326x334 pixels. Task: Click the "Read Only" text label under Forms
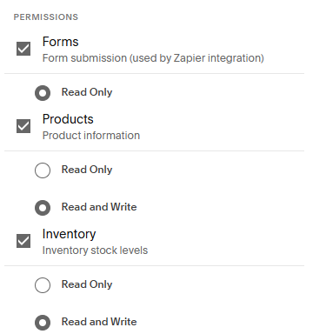(87, 92)
